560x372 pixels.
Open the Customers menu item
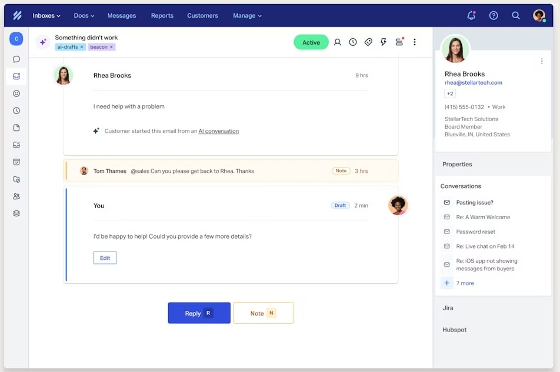click(202, 16)
